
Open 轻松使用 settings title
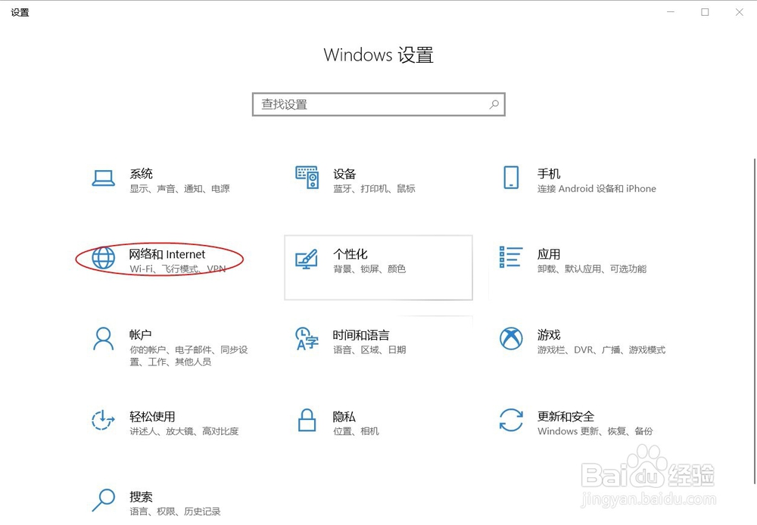152,416
